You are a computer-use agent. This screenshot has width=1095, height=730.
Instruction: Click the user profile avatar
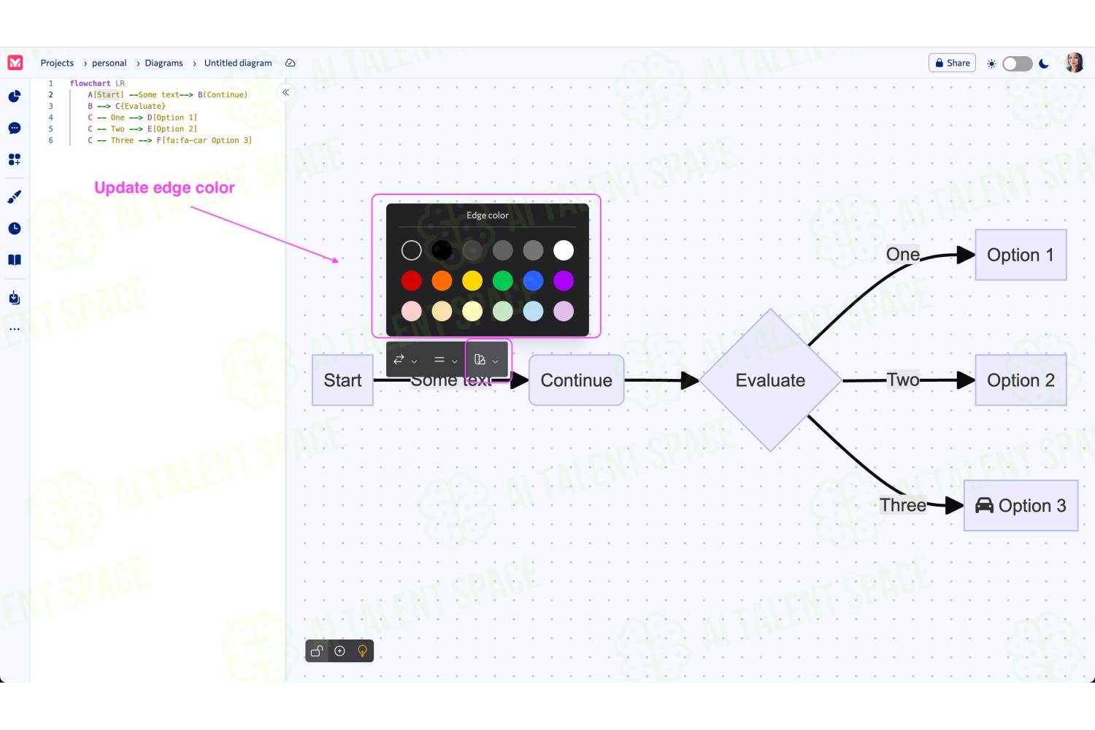[1074, 63]
